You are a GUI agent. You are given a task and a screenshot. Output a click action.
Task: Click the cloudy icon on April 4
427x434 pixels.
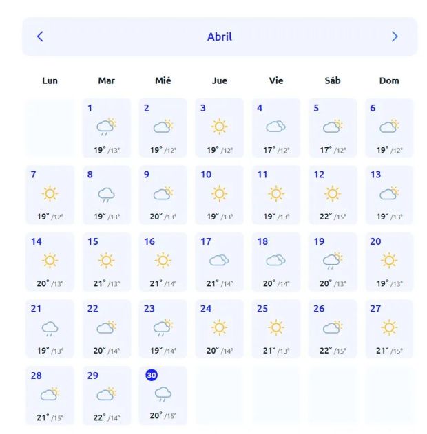[275, 127]
